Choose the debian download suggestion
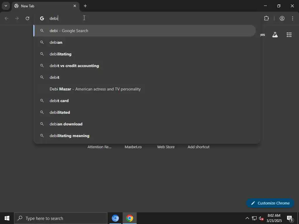The width and height of the screenshot is (299, 224). click(145, 124)
